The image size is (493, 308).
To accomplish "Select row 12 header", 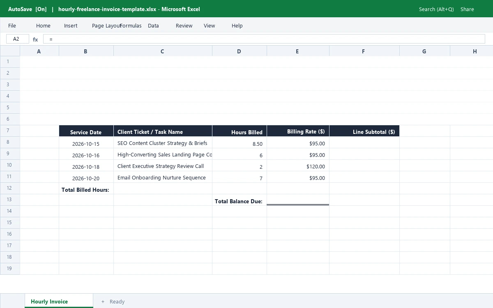I will 10,188.
